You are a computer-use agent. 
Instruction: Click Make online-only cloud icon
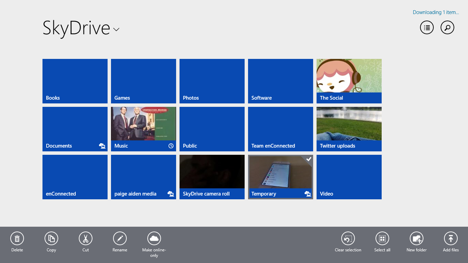[x=154, y=239]
